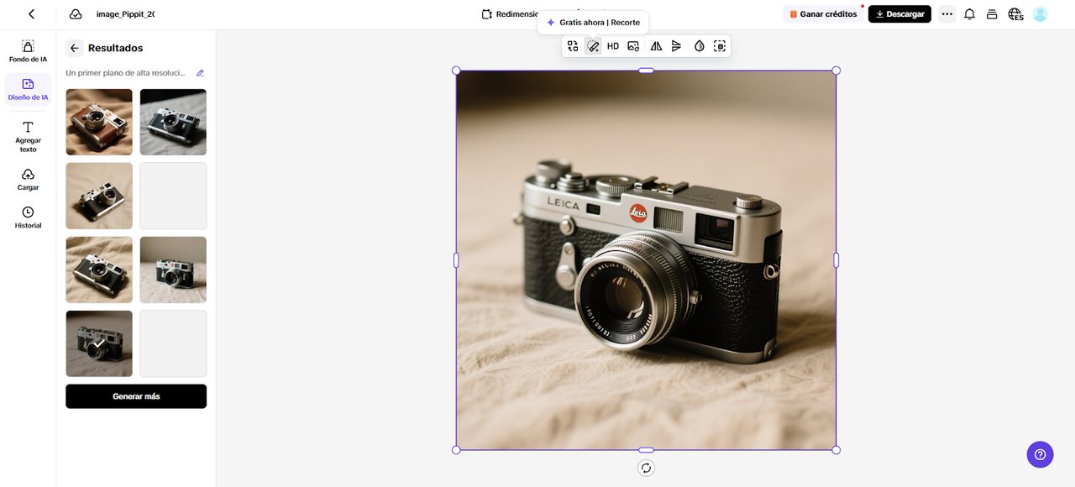Image resolution: width=1075 pixels, height=487 pixels.
Task: Open the cloud save status icon
Action: [76, 14]
